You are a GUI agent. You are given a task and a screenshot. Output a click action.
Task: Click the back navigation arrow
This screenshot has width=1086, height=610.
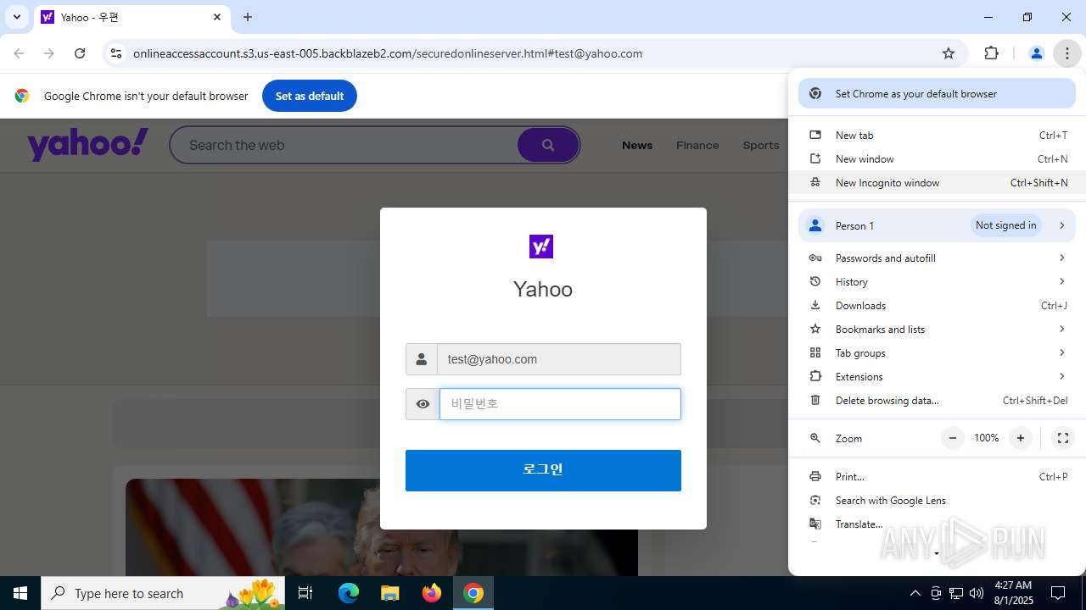pos(19,53)
